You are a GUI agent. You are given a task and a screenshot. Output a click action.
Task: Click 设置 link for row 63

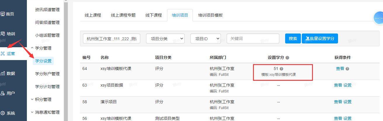pyautogui.click(x=347, y=85)
